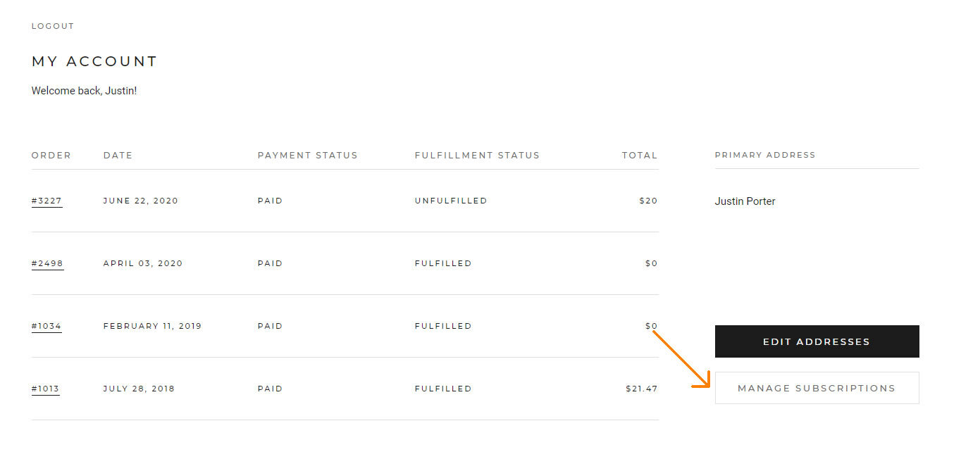Open order #1013 details

tap(46, 389)
